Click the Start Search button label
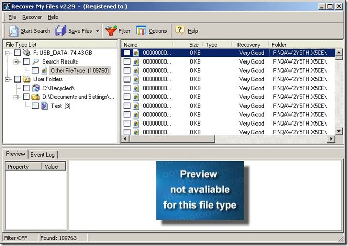The height and width of the screenshot is (246, 348). click(x=35, y=31)
